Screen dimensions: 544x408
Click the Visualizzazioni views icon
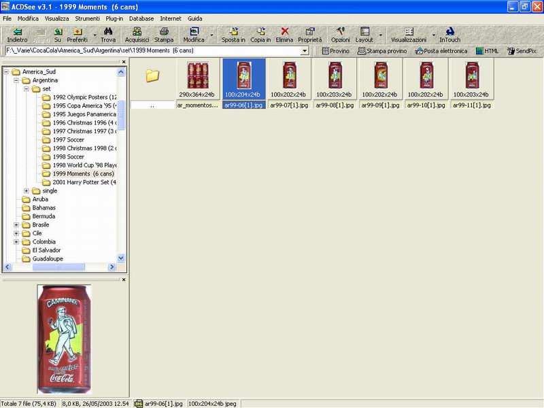pos(409,35)
